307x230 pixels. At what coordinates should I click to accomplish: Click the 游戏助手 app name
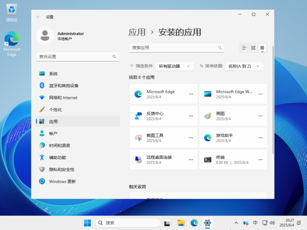[224, 135]
